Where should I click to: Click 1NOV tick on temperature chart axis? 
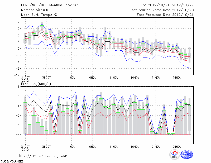[72, 78]
